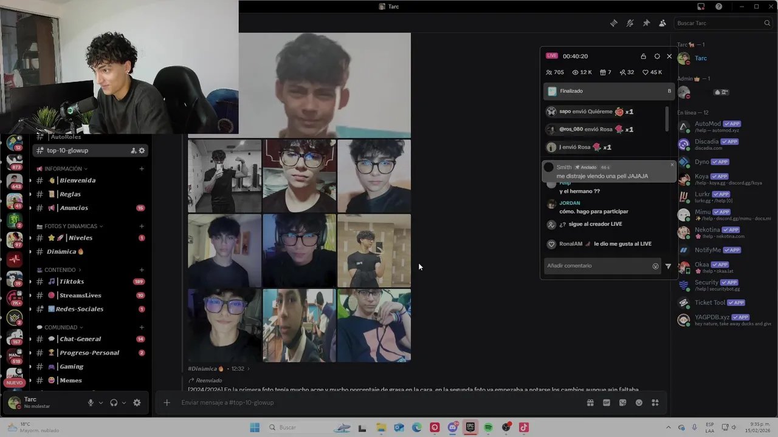Open Spotify from the taskbar
Viewport: 778px width, 437px height.
pos(488,427)
